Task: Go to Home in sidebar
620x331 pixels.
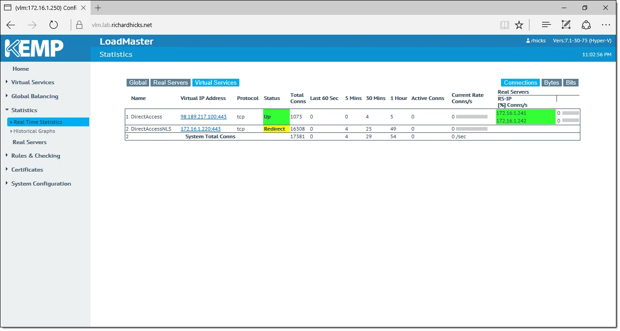Action: [21, 69]
